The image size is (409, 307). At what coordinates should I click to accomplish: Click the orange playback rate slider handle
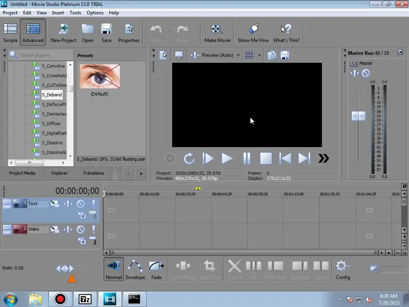coord(72,279)
